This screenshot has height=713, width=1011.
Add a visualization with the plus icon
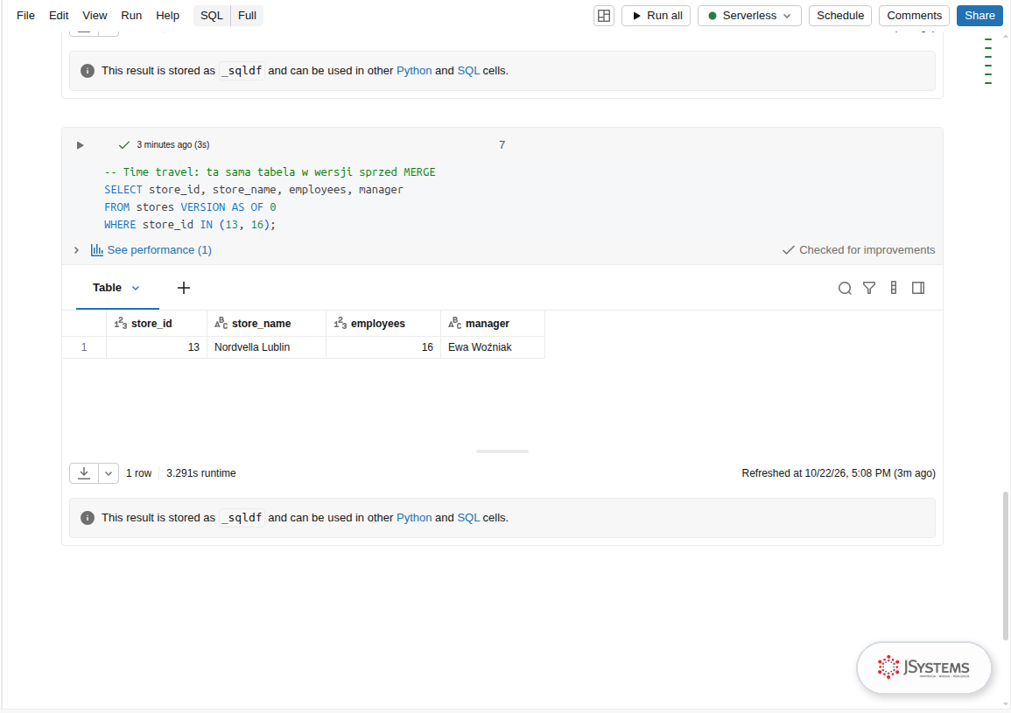coord(184,288)
